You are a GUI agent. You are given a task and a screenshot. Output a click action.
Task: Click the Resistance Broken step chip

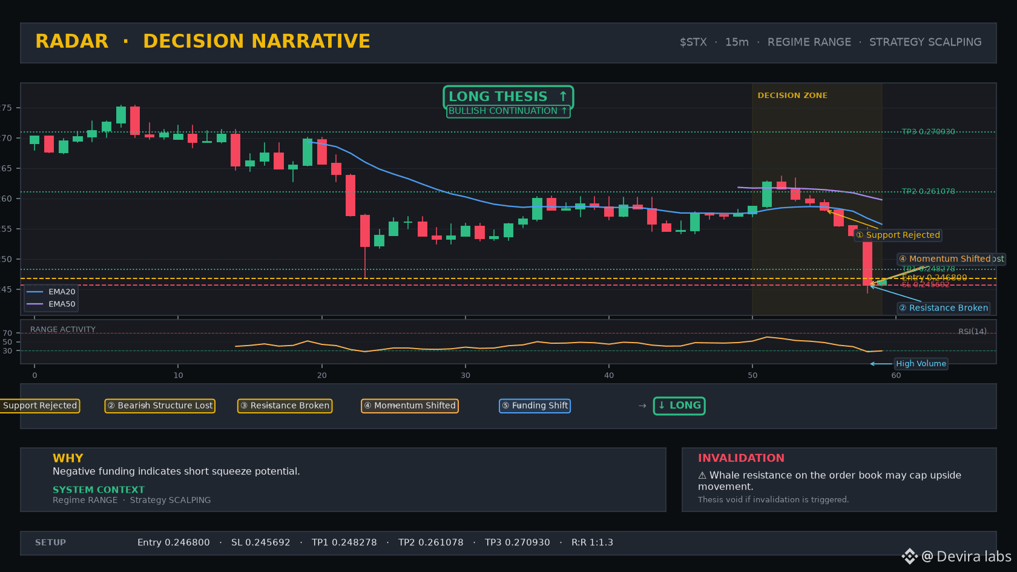pyautogui.click(x=285, y=406)
